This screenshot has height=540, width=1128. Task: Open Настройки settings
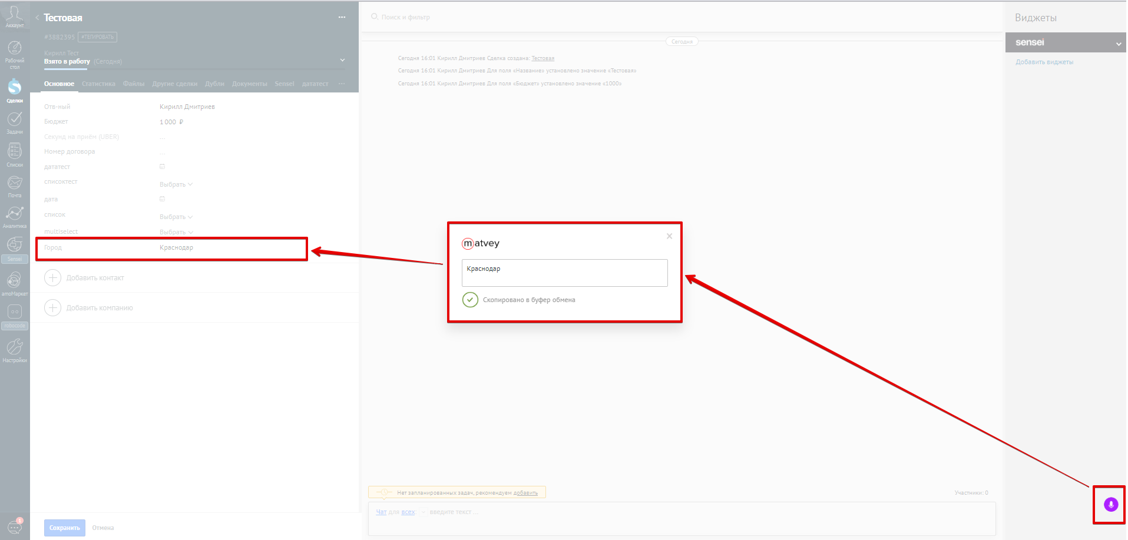click(x=15, y=350)
